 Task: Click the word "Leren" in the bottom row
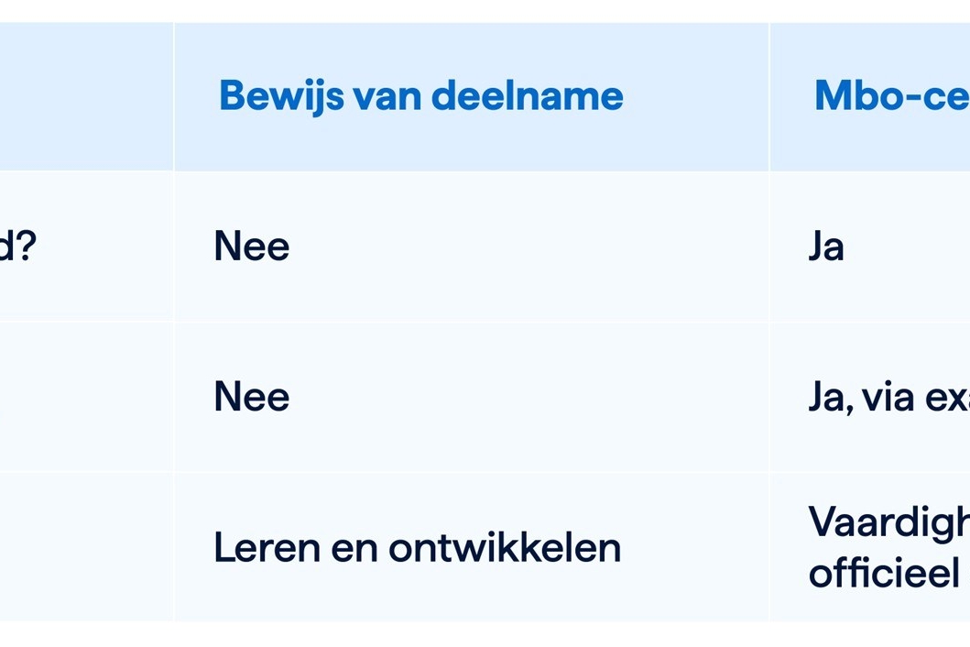point(265,547)
